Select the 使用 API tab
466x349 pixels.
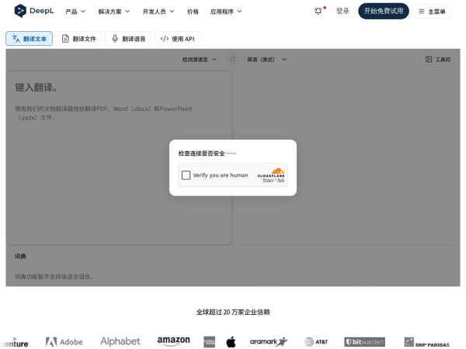pos(177,39)
